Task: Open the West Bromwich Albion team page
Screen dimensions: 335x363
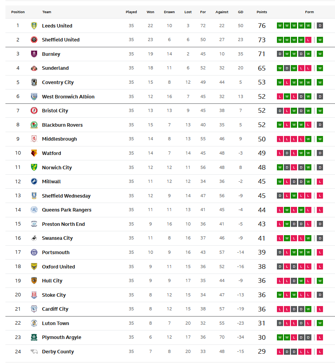Action: coord(68,96)
